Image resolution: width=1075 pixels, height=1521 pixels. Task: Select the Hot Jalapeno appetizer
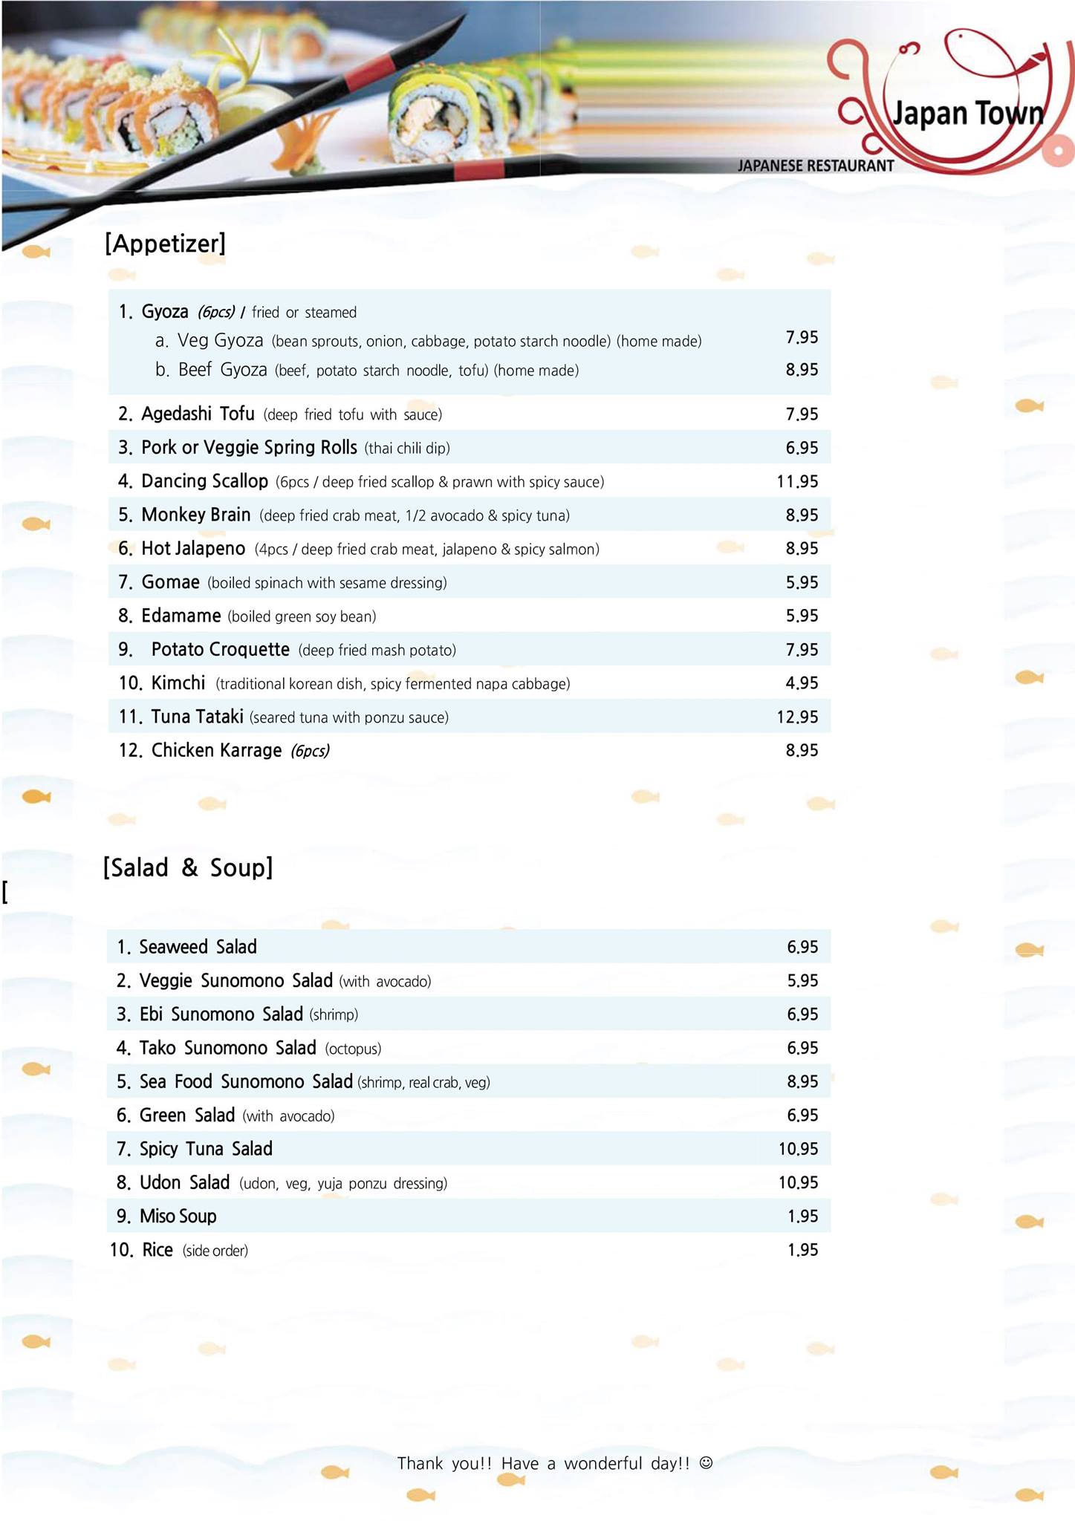tap(193, 549)
